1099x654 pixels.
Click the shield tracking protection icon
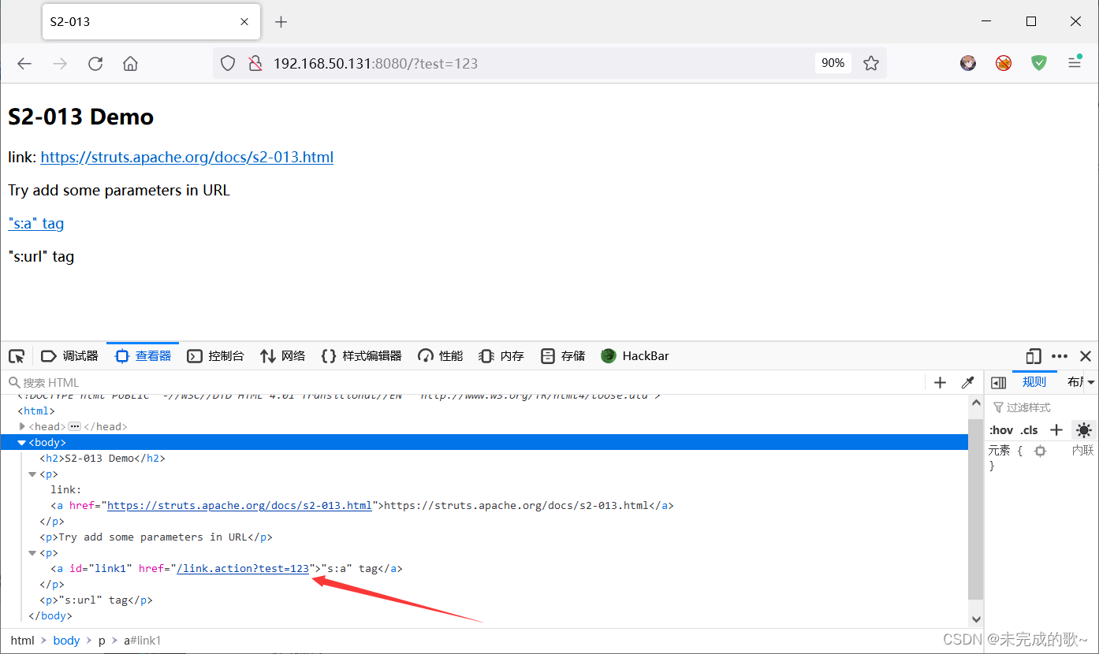228,64
